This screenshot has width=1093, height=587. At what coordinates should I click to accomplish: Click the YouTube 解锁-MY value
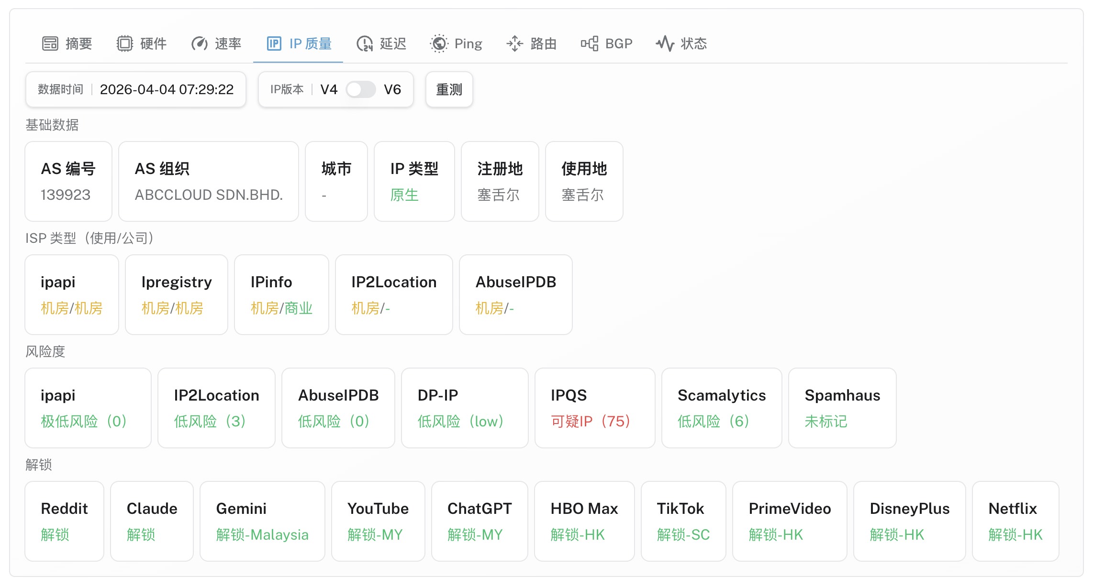pyautogui.click(x=375, y=534)
